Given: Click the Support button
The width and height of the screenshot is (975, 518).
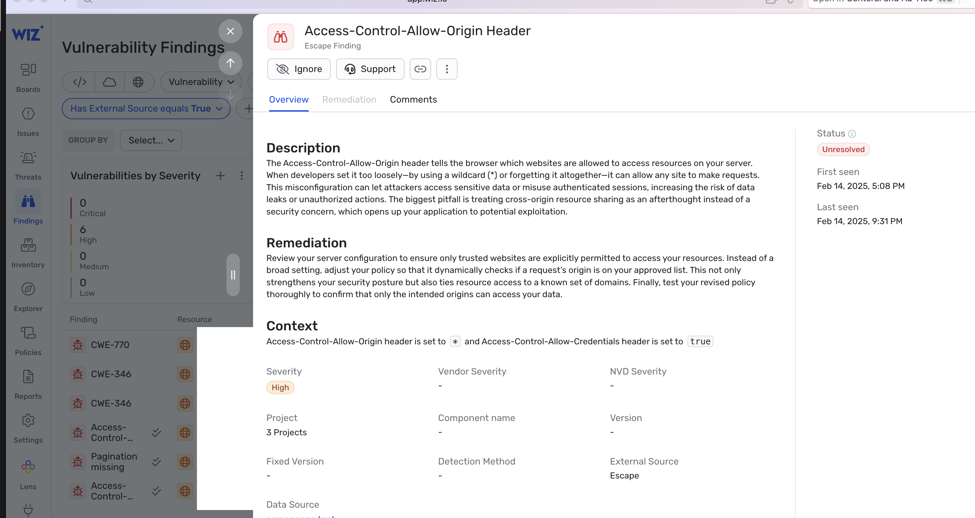Looking at the screenshot, I should coord(370,69).
